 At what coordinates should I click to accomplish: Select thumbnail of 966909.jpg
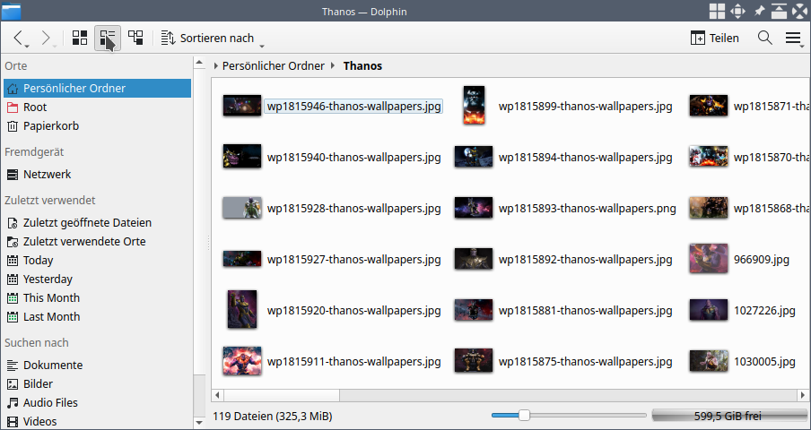tap(709, 259)
